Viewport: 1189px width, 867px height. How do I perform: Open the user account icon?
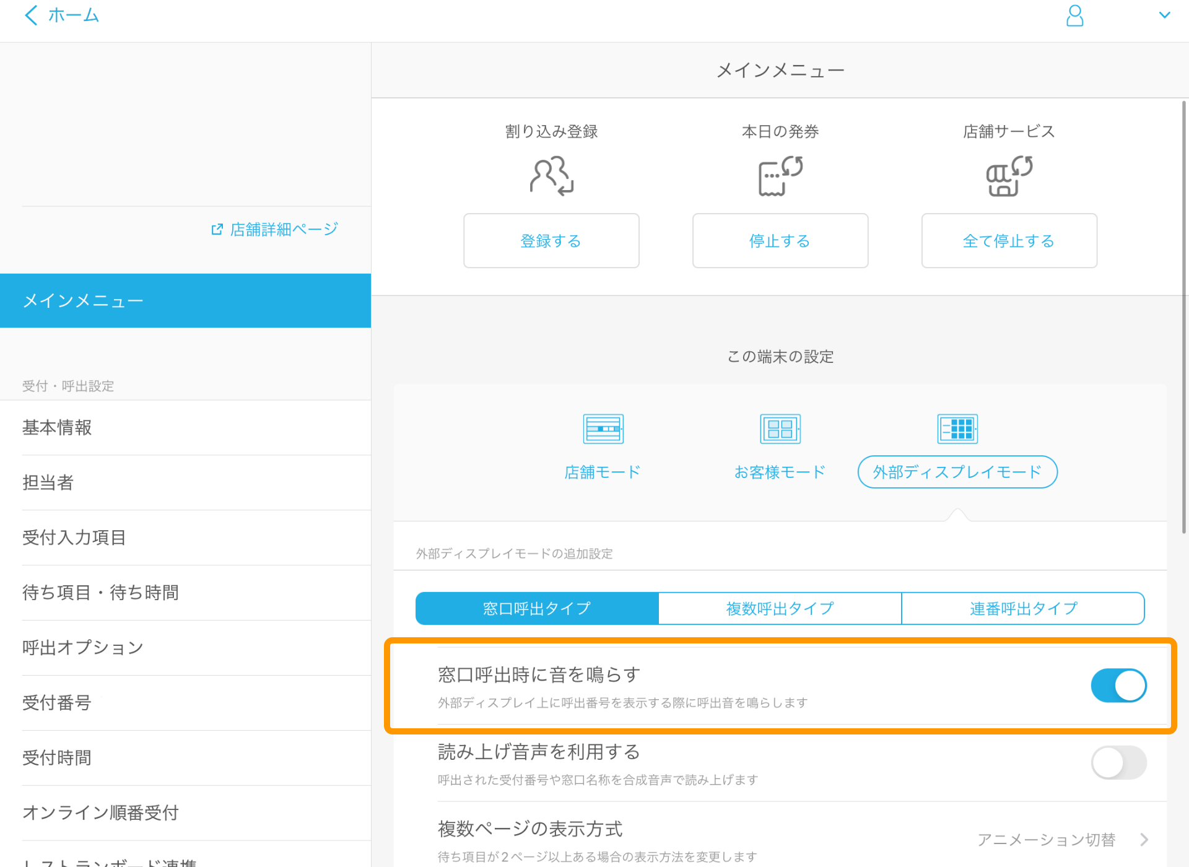(x=1074, y=15)
